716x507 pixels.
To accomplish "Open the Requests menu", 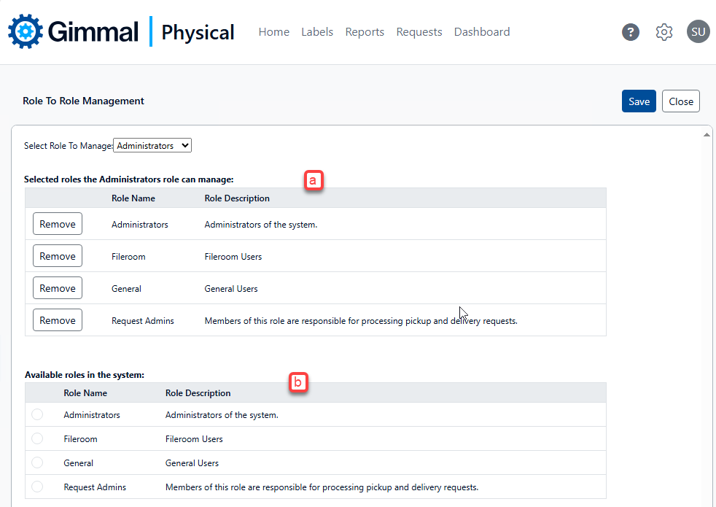I will [x=419, y=32].
